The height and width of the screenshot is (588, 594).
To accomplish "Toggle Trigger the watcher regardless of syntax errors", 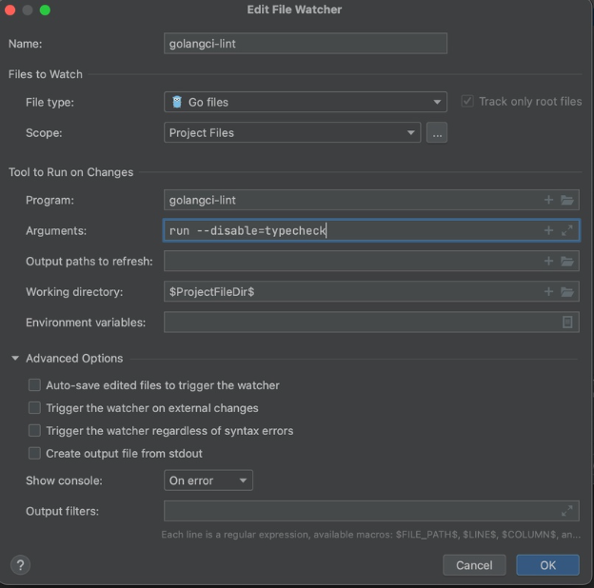I will tap(35, 431).
